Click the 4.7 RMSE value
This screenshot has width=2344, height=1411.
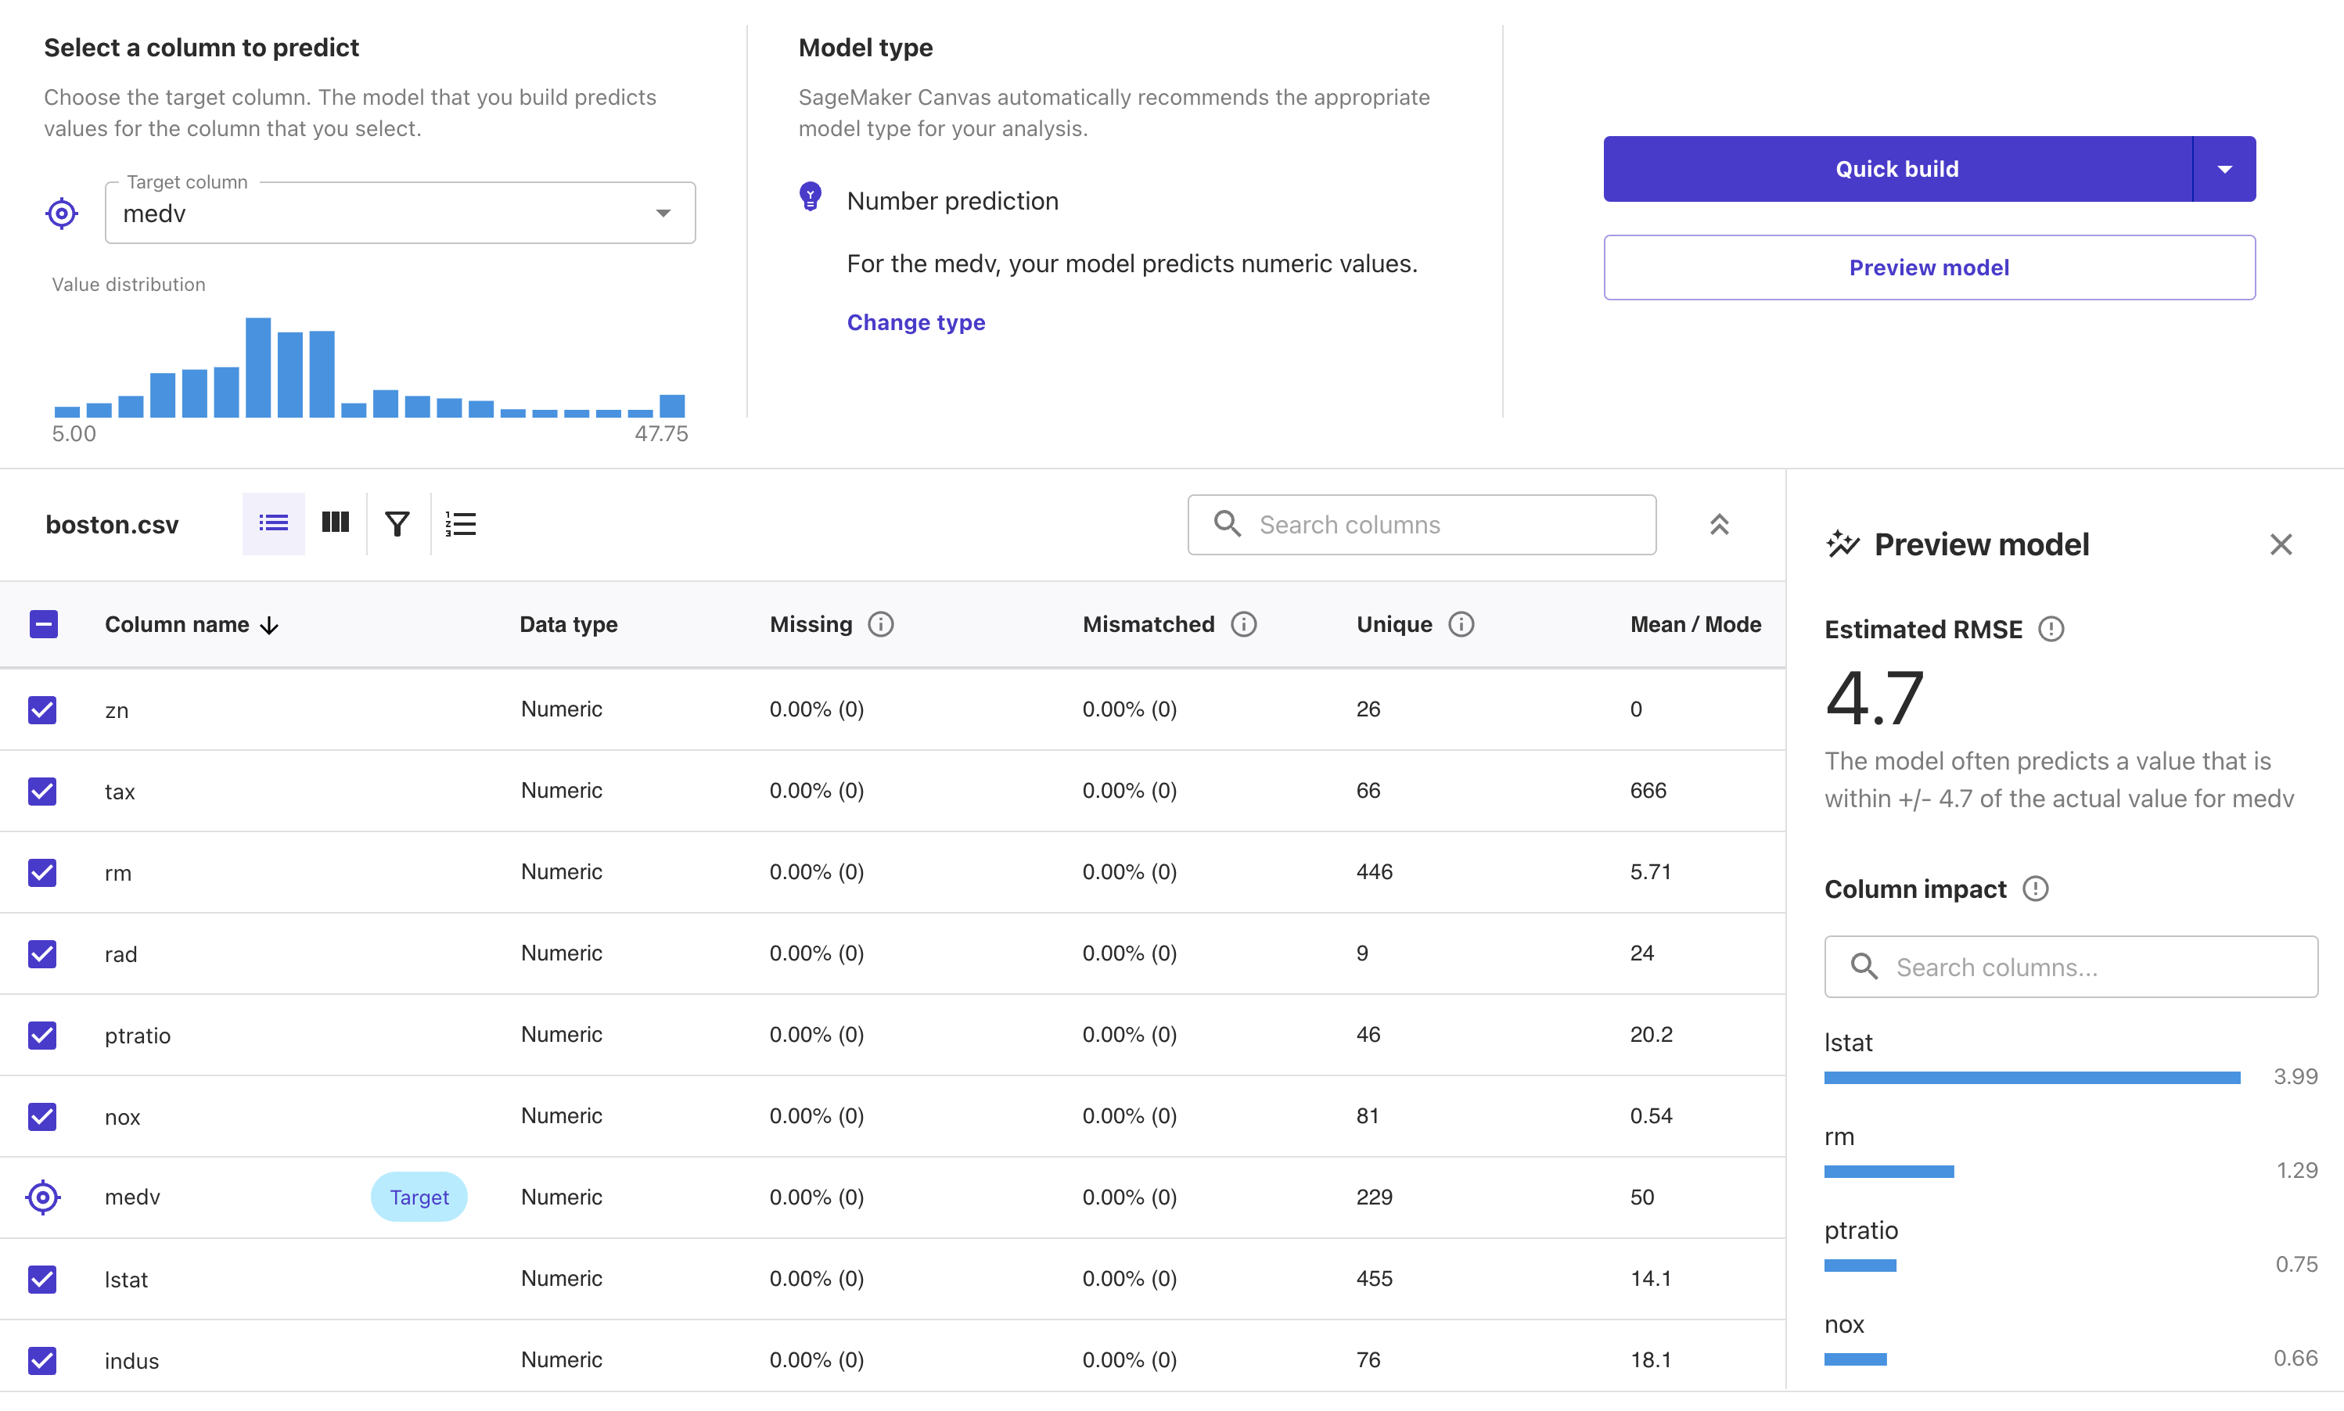(x=1875, y=698)
